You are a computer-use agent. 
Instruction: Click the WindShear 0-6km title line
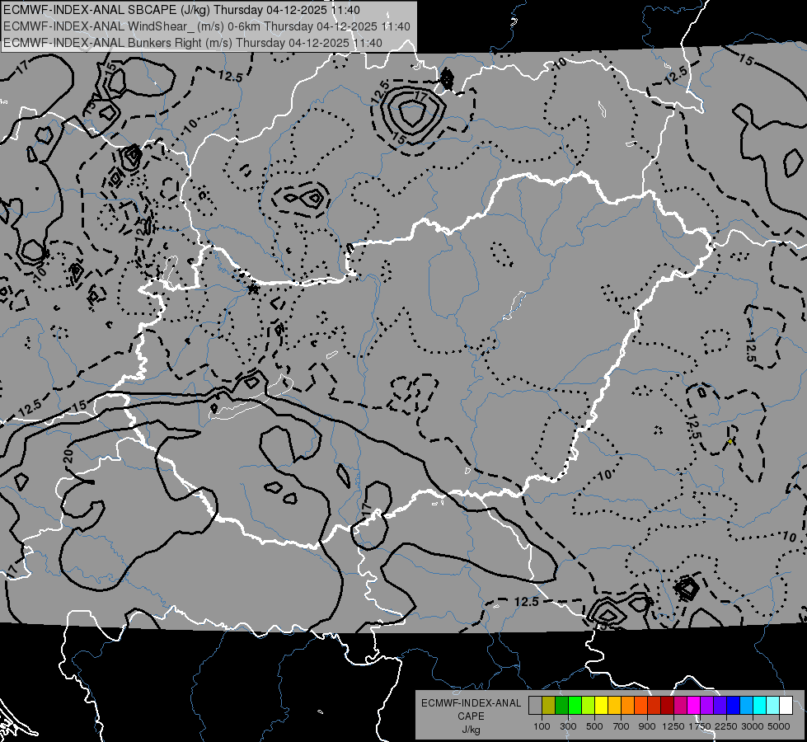pyautogui.click(x=207, y=26)
